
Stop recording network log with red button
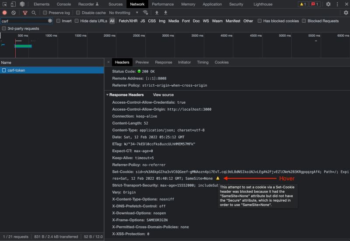[x=4, y=13]
